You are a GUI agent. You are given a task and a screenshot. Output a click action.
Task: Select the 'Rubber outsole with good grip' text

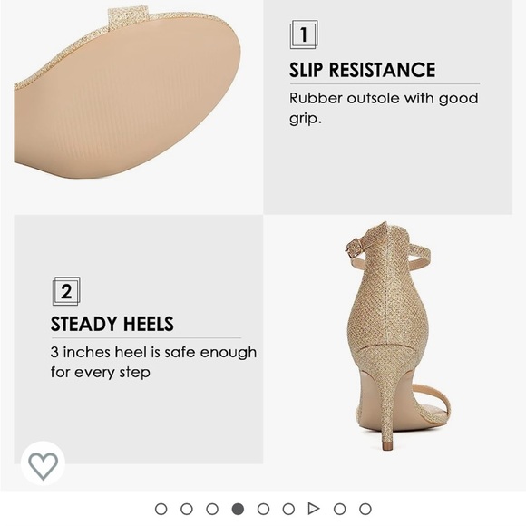pos(384,108)
